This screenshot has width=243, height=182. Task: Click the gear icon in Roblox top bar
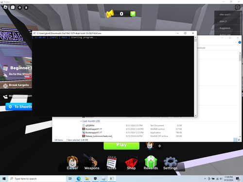(19, 7)
